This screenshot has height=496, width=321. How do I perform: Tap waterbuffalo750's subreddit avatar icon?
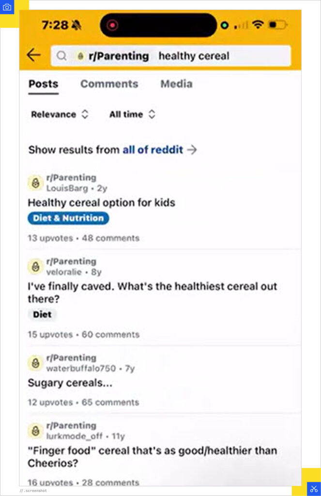pyautogui.click(x=35, y=363)
